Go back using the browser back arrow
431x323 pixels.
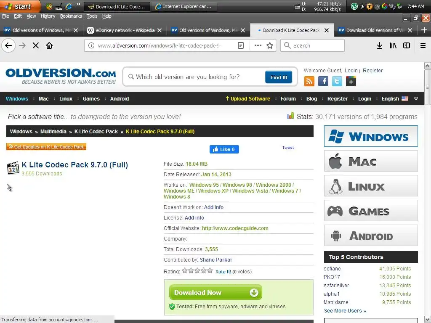pos(8,45)
